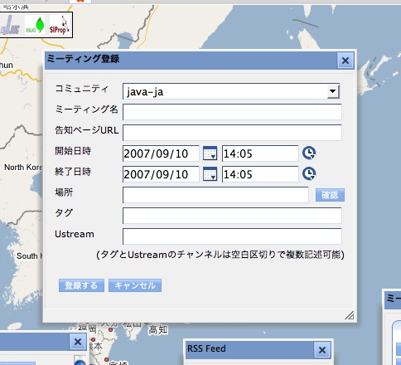Click the 登録する button
401x365 pixels.
tap(81, 285)
